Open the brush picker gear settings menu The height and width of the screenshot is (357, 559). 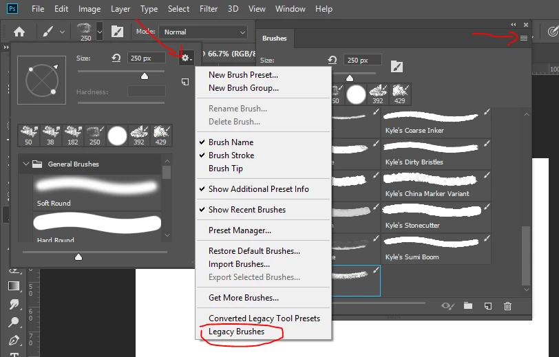[186, 58]
